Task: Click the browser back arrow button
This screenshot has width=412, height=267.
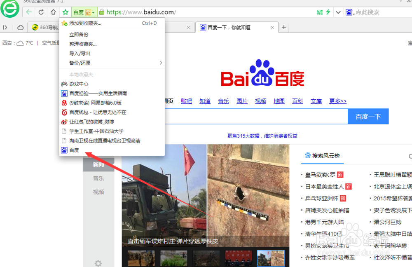Action: coord(29,12)
